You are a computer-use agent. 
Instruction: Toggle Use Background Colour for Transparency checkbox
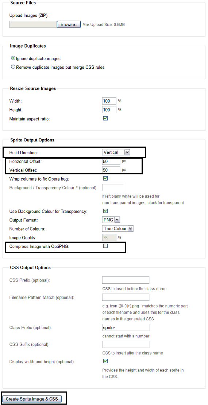(x=105, y=211)
